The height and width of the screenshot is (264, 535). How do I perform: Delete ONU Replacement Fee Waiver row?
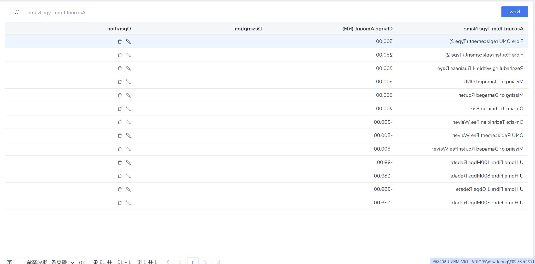[x=120, y=136]
